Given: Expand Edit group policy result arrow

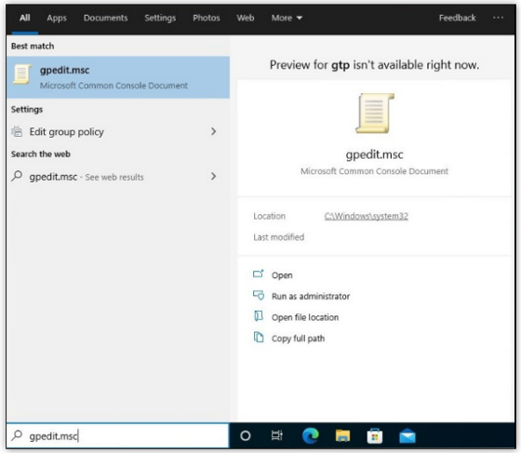Looking at the screenshot, I should pyautogui.click(x=213, y=131).
